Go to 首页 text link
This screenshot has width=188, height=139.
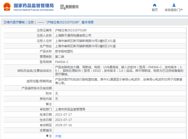[155, 10]
